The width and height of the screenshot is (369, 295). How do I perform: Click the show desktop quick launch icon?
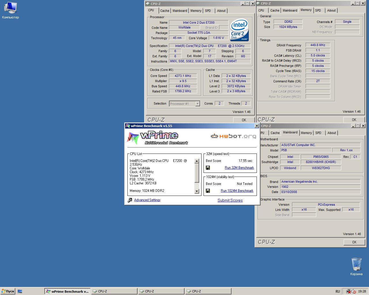tap(20, 291)
